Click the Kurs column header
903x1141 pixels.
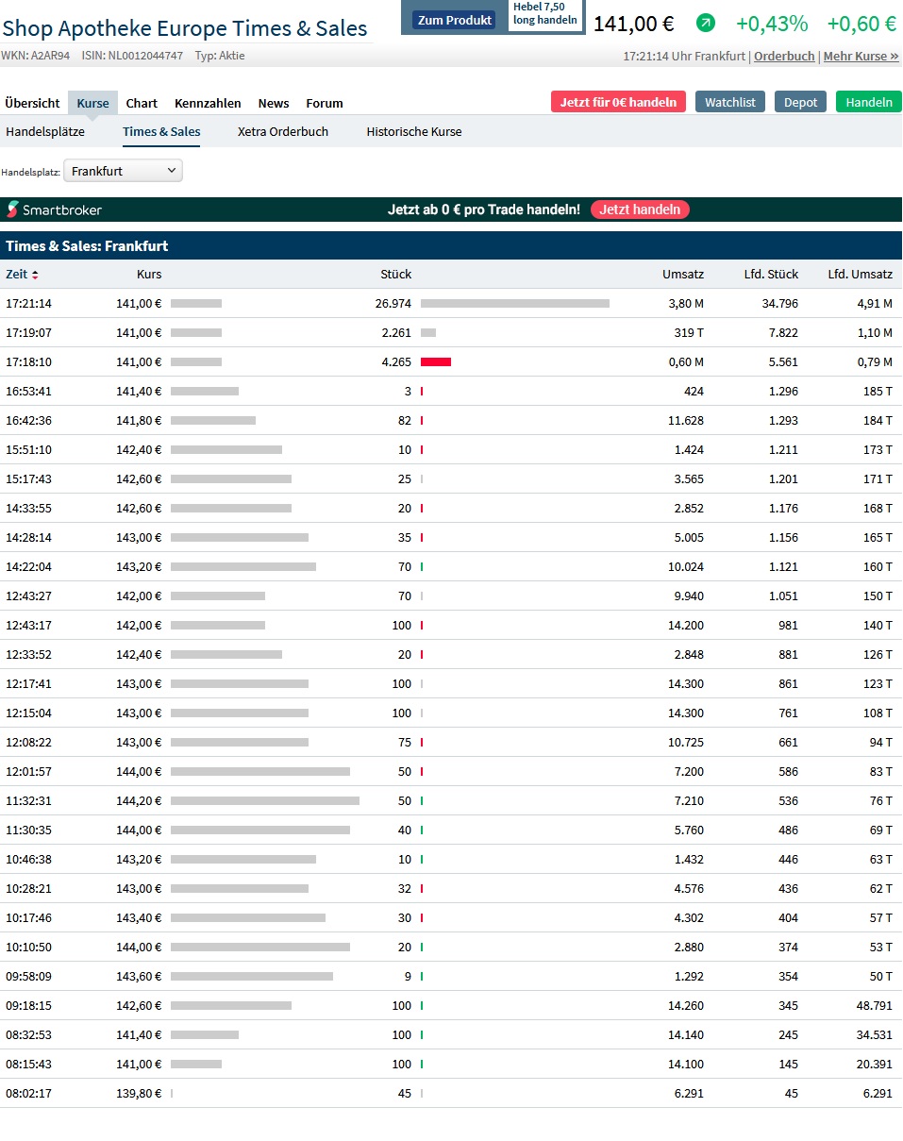pyautogui.click(x=148, y=275)
